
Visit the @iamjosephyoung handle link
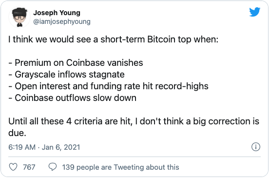coord(62,21)
